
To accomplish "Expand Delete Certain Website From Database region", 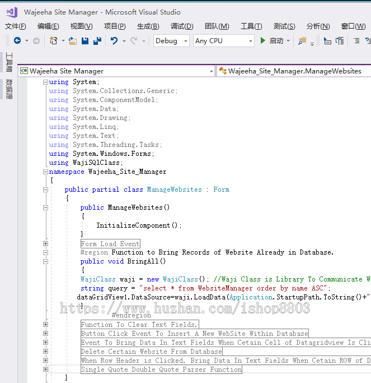I will [x=45, y=352].
